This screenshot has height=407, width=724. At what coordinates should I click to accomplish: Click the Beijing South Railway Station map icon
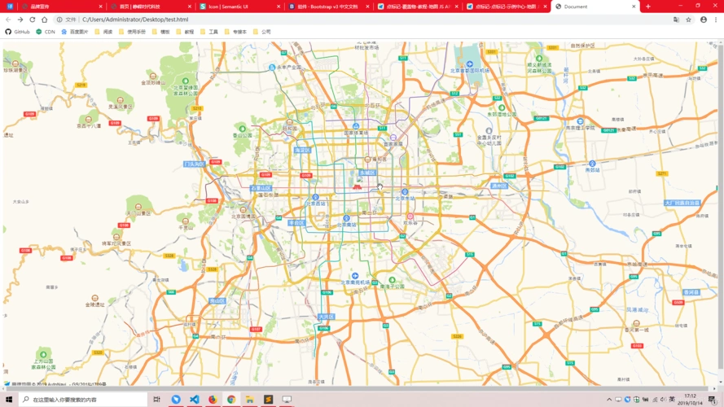pyautogui.click(x=347, y=218)
